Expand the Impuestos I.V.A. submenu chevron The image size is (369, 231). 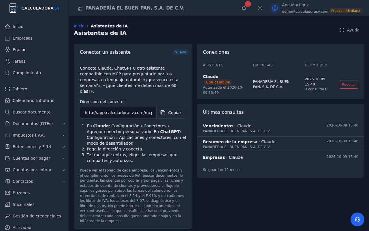click(63, 135)
